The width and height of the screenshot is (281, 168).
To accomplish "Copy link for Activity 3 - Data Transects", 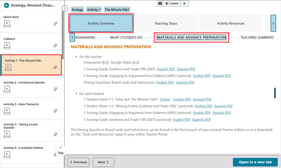I will pyautogui.click(x=55, y=111).
